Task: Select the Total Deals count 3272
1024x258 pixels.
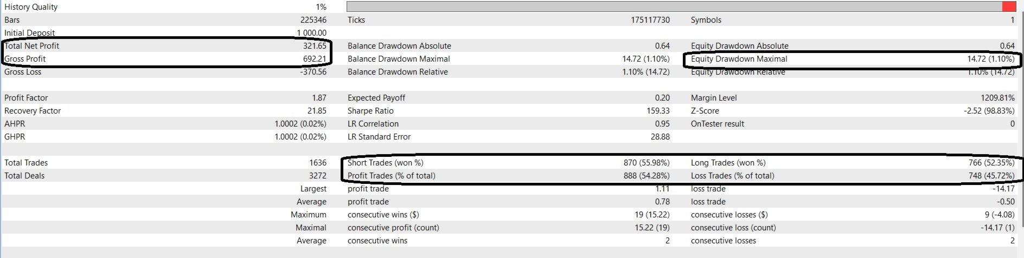Action: 318,176
